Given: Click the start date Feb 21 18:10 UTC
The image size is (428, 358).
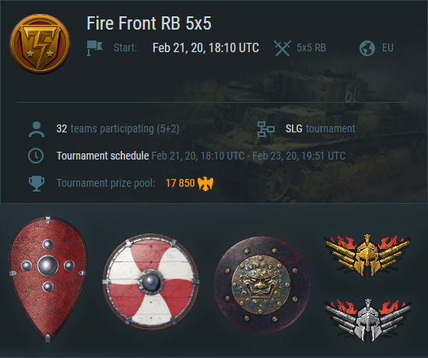Looking at the screenshot, I should (x=205, y=47).
